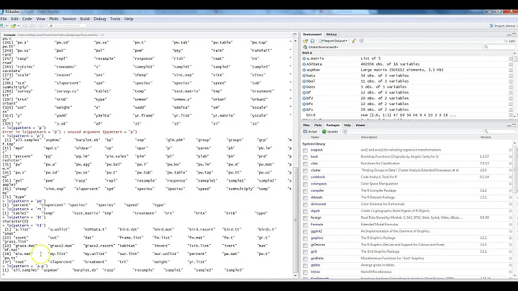
Task: Minimize the Environment pane
Action: pyautogui.click(x=509, y=35)
